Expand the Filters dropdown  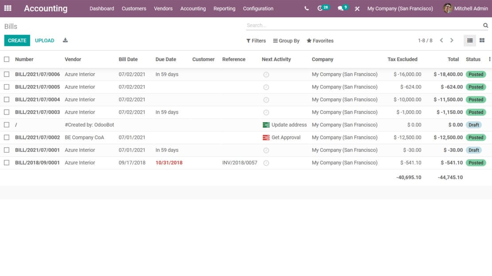256,41
